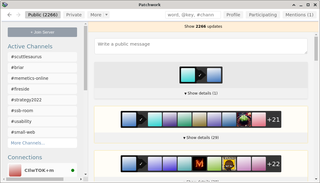This screenshot has width=320, height=183.
Task: Click the teal avatar left of flaming M
Action: click(184, 164)
